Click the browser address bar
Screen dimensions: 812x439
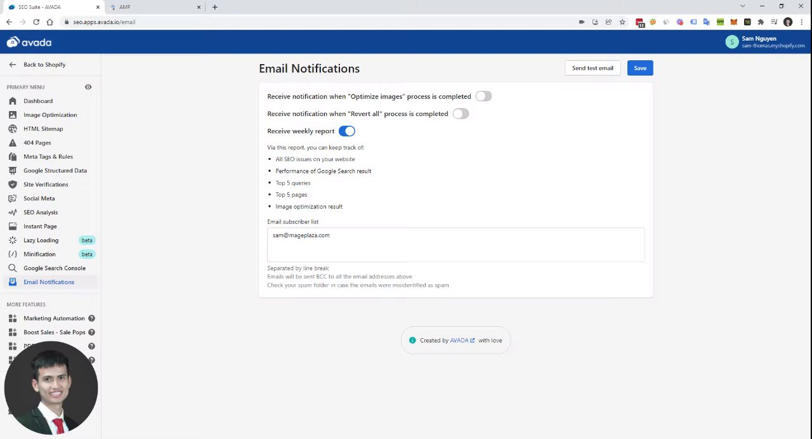317,22
